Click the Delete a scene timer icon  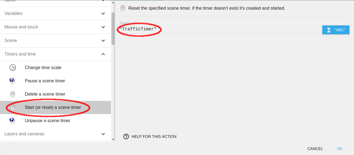click(x=13, y=94)
